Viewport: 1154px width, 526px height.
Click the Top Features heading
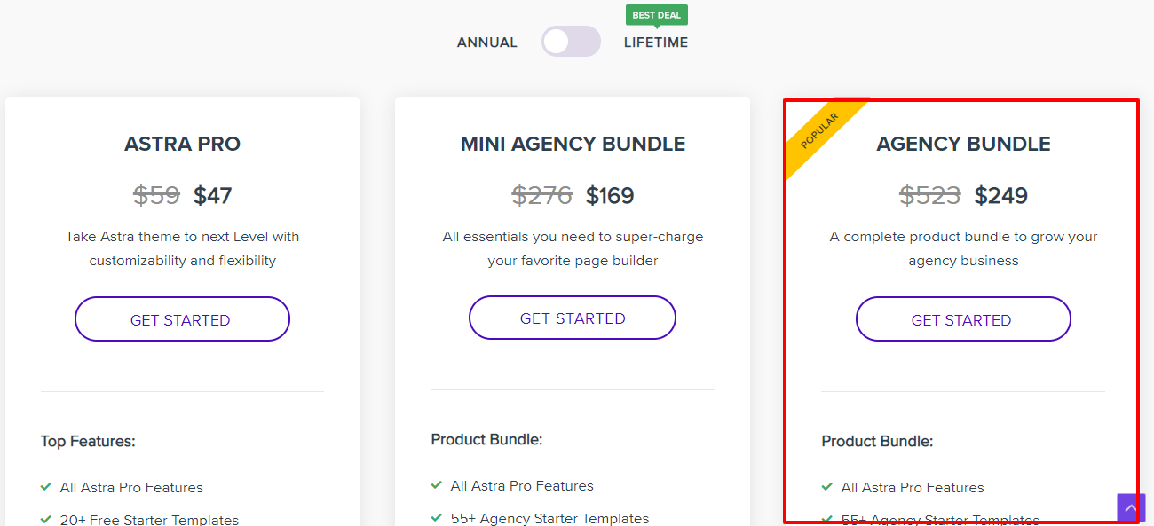point(88,441)
